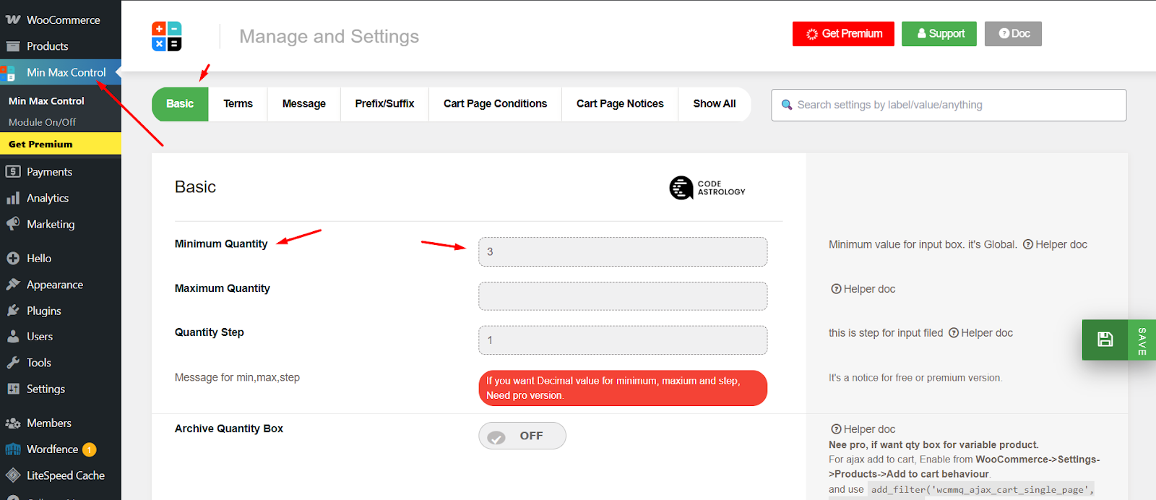Open WooCommerce menu in sidebar
The width and height of the screenshot is (1156, 500).
(x=61, y=20)
